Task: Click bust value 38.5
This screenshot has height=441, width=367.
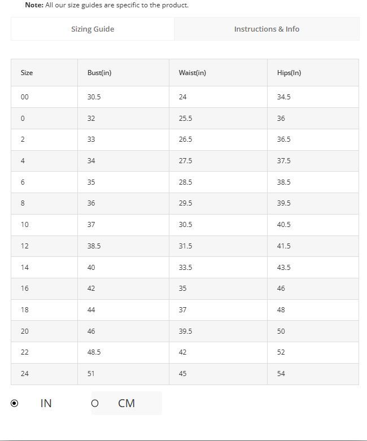Action: point(94,246)
